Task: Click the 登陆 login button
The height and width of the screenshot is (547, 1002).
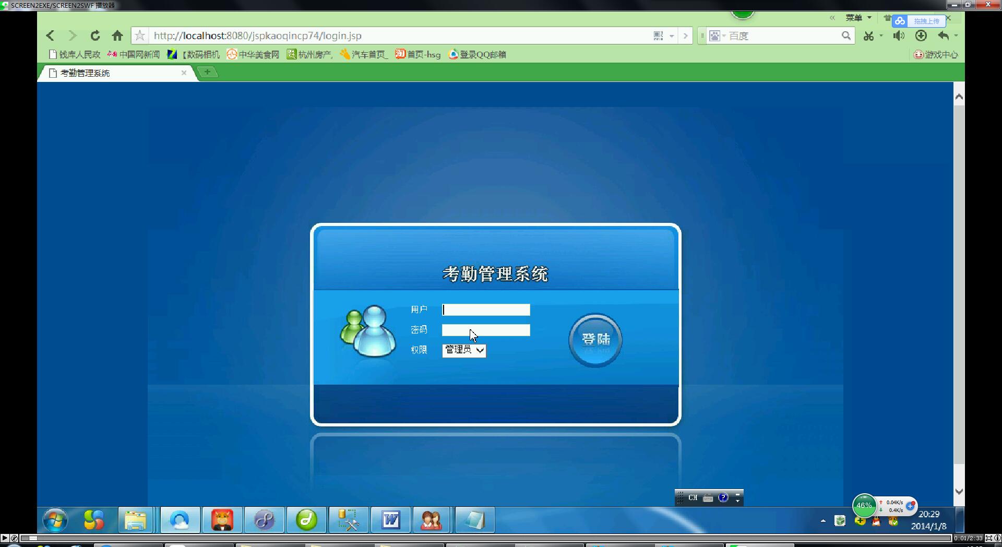Action: click(595, 340)
